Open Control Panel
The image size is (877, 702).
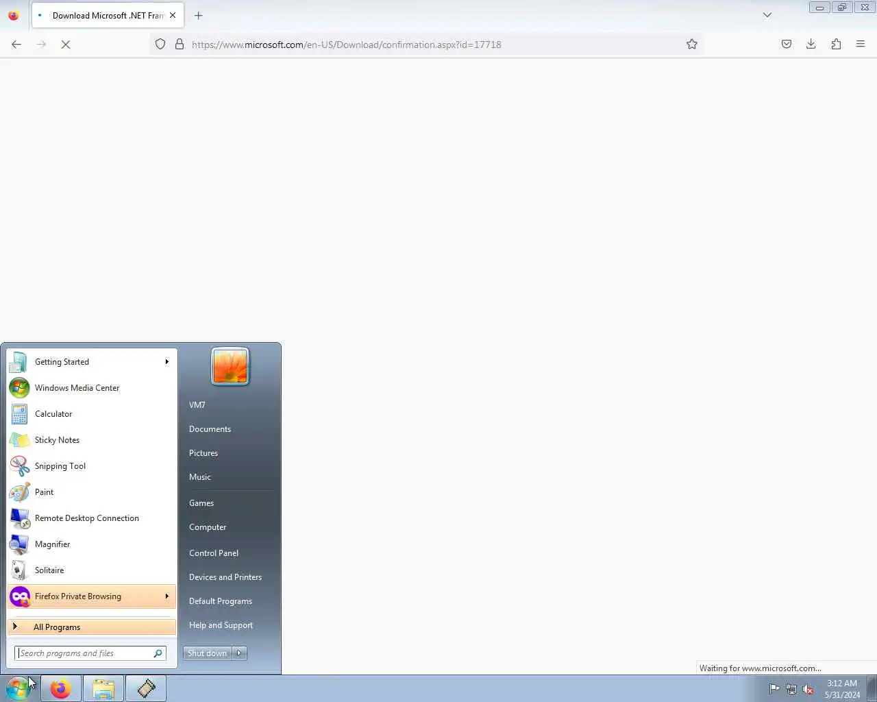(x=214, y=553)
